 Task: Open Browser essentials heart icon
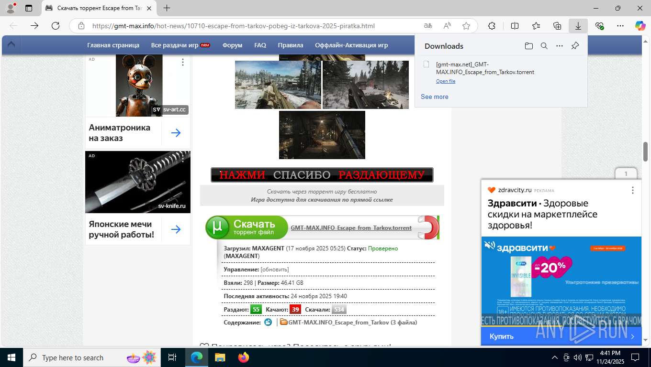pos(599,26)
